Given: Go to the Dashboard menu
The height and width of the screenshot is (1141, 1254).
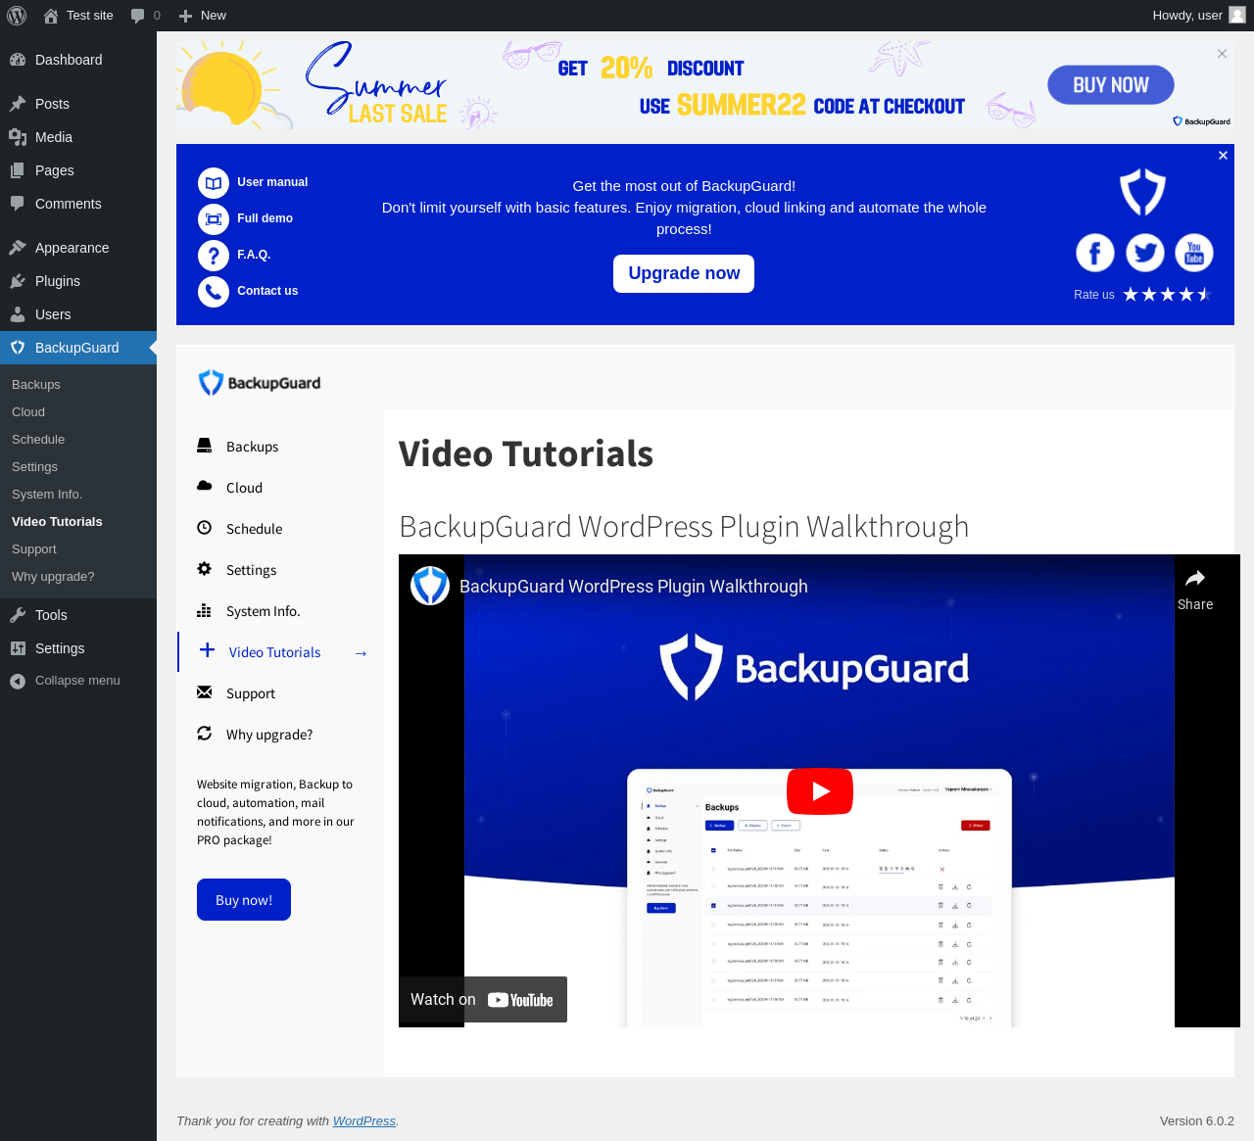Looking at the screenshot, I should pyautogui.click(x=78, y=60).
